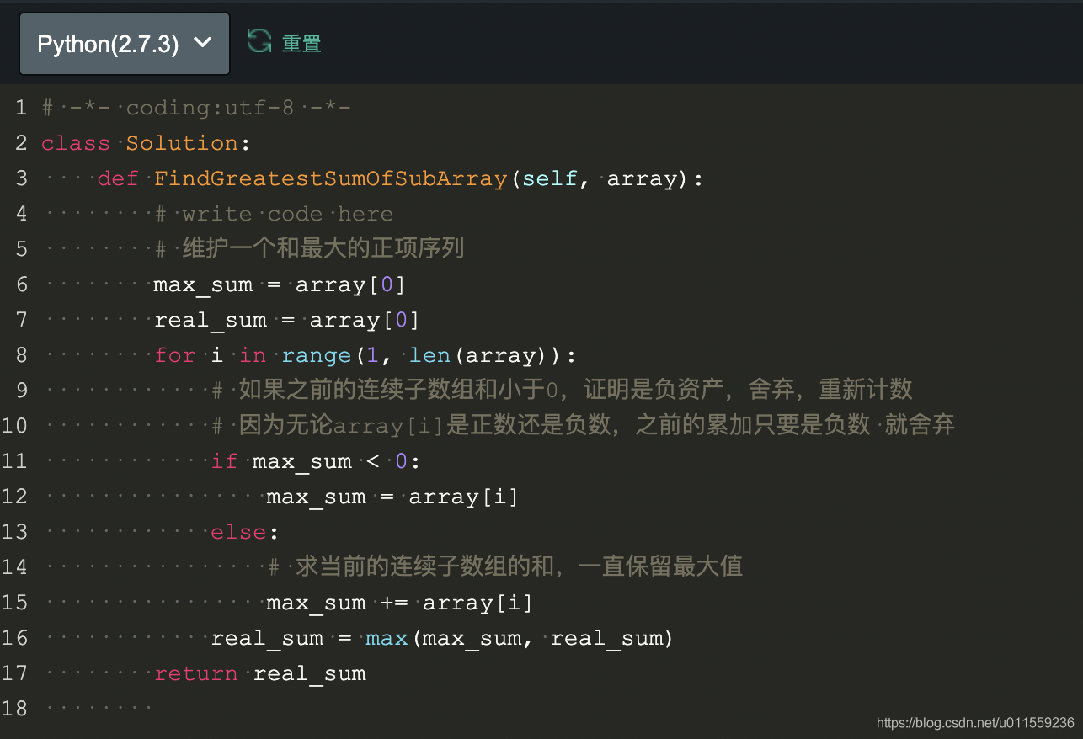Viewport: 1083px width, 739px height.
Task: Open the CSDN blog link watermark
Action: pyautogui.click(x=977, y=722)
